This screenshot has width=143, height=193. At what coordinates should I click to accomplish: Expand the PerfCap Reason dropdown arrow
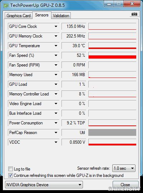(56, 133)
